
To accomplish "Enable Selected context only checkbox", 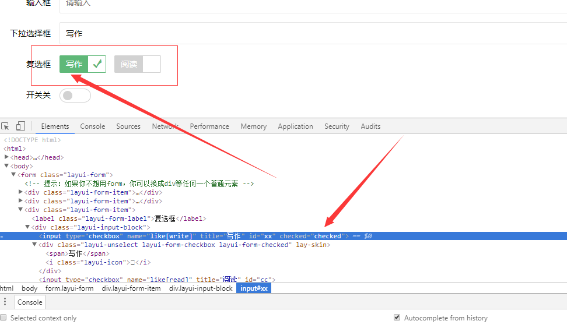I will pos(3,318).
